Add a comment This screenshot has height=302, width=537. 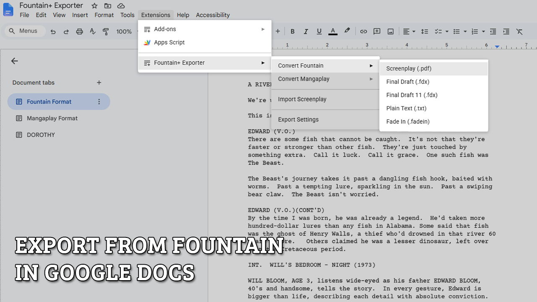(x=377, y=31)
